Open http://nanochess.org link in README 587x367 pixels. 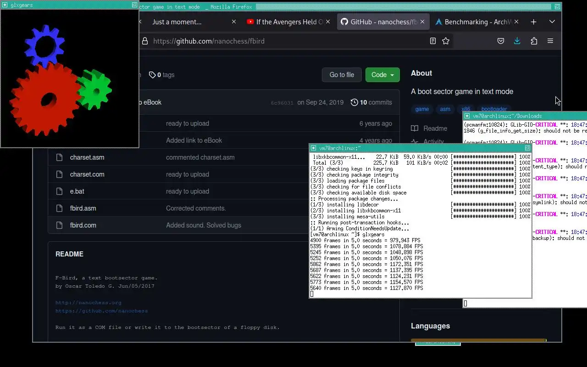pyautogui.click(x=88, y=303)
